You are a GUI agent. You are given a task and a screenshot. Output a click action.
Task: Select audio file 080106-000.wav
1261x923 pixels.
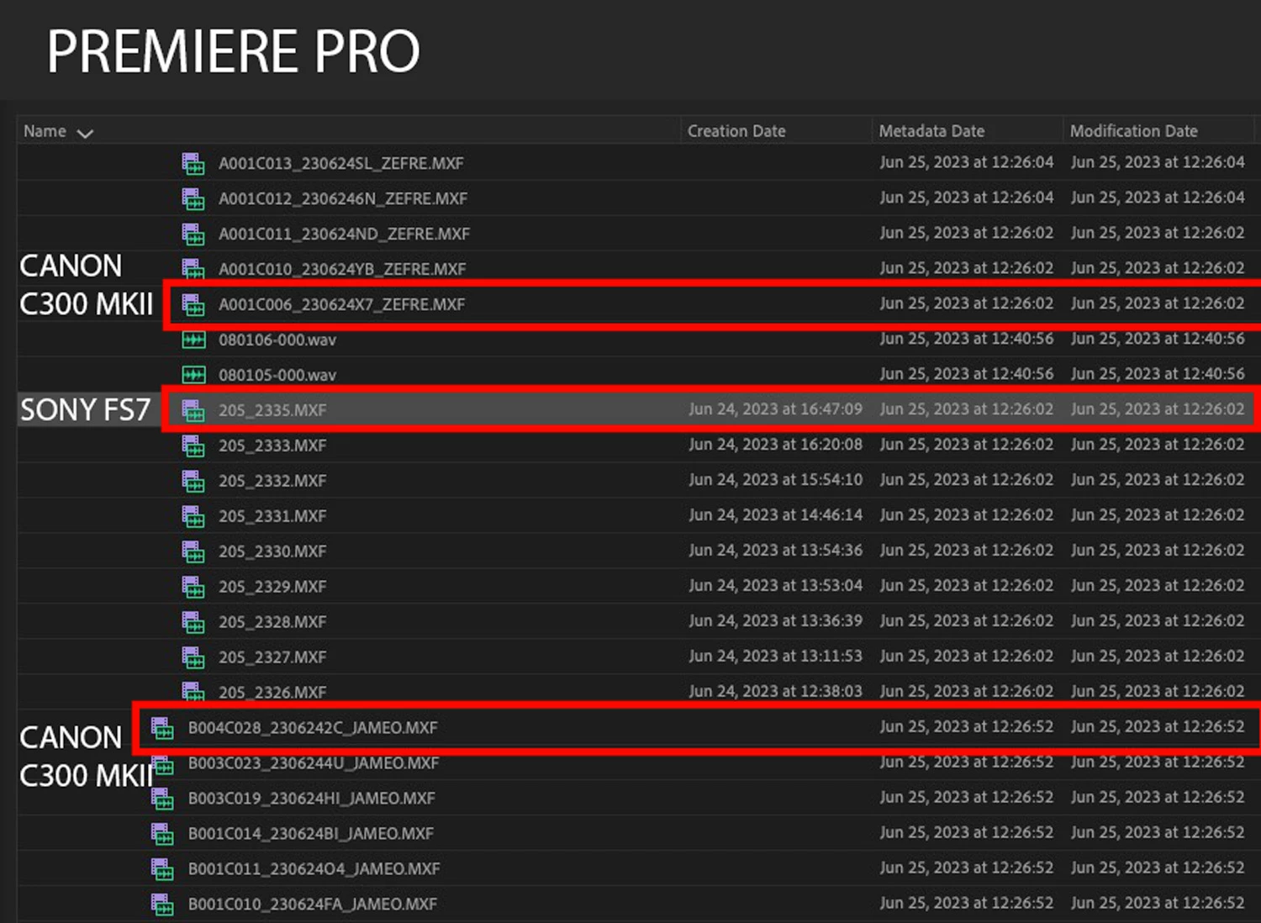coord(277,340)
